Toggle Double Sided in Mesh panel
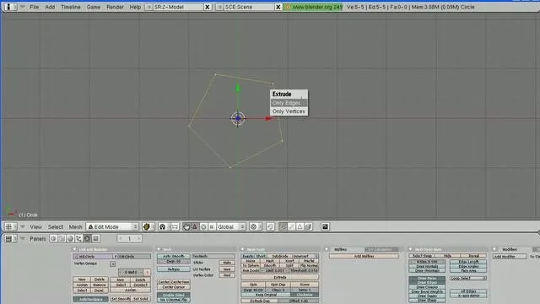 174,295
